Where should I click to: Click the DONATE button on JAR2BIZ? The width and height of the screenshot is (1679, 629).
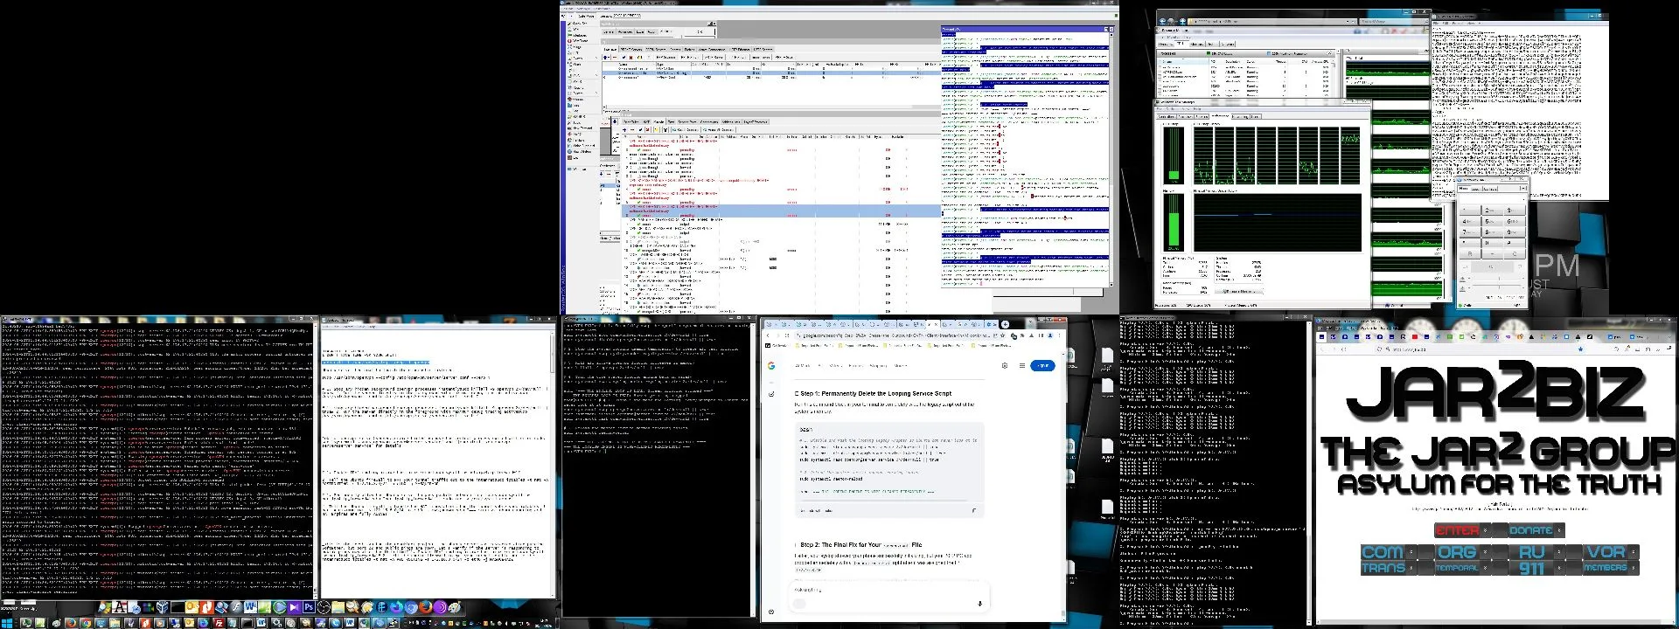tap(1530, 530)
